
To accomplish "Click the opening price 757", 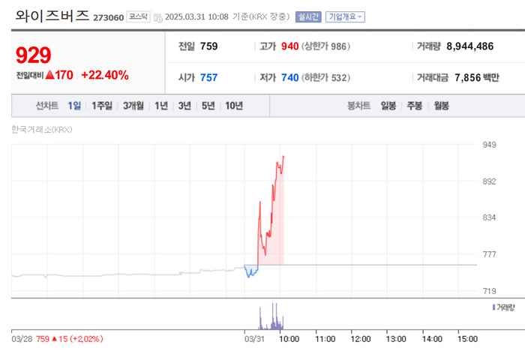I will pos(209,78).
